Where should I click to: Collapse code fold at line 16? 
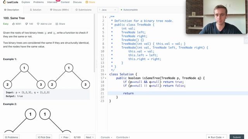click(106, 75)
